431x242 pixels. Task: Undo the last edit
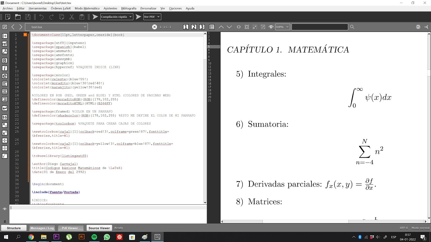41,17
